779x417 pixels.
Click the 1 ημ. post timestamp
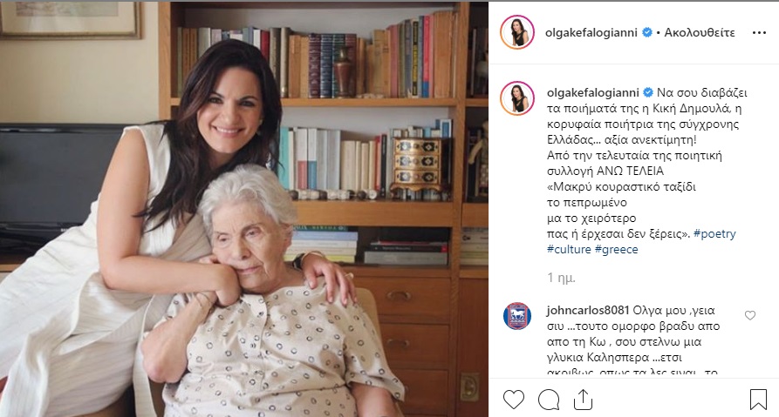[562, 279]
